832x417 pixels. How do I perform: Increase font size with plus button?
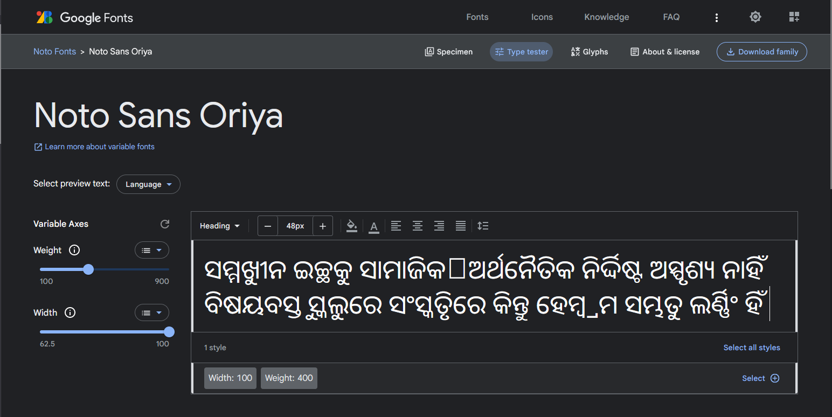click(323, 226)
